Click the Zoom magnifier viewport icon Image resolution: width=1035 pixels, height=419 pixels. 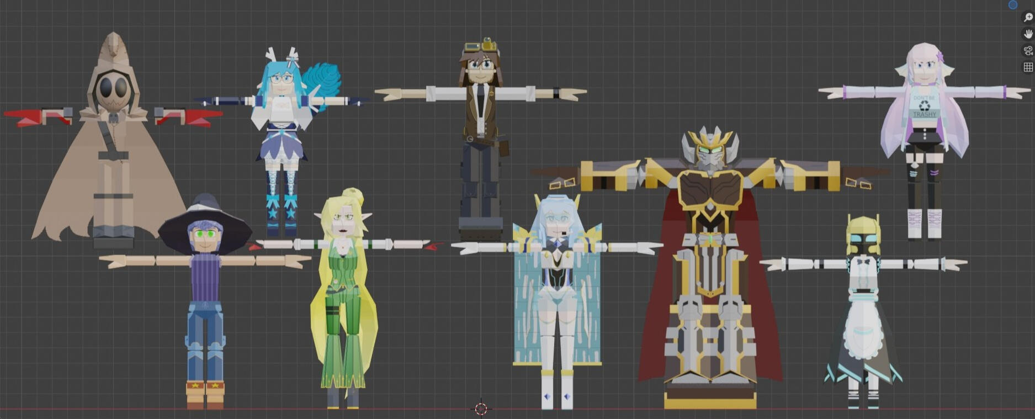tap(1028, 18)
